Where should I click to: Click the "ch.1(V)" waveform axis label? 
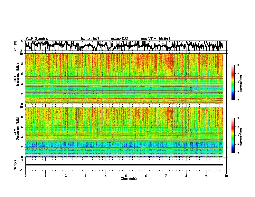[15, 46]
